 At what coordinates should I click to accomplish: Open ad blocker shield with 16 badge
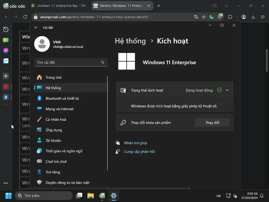[x=220, y=17]
